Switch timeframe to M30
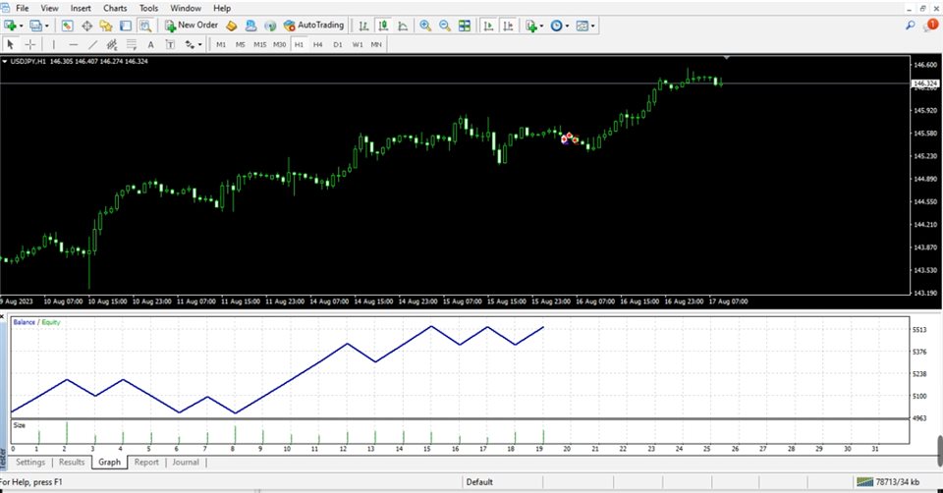The height and width of the screenshot is (493, 943). [280, 44]
